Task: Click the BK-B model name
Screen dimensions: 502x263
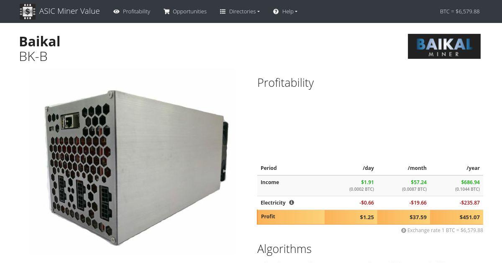Action: (x=33, y=56)
